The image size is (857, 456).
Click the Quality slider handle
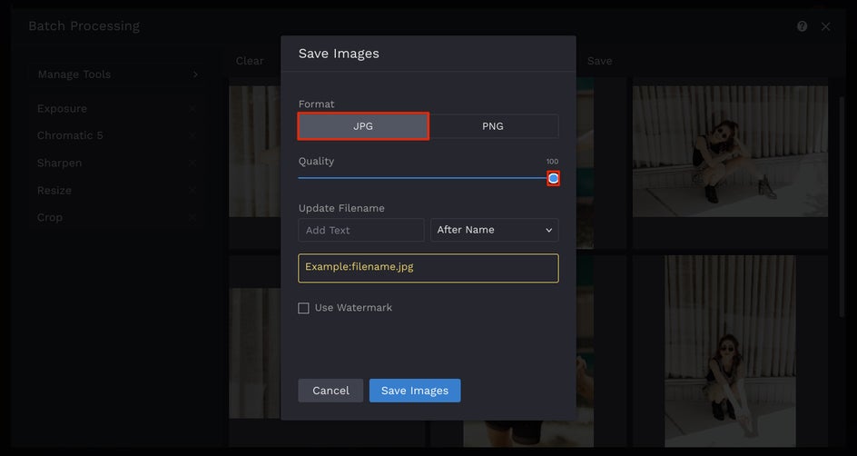tap(553, 178)
